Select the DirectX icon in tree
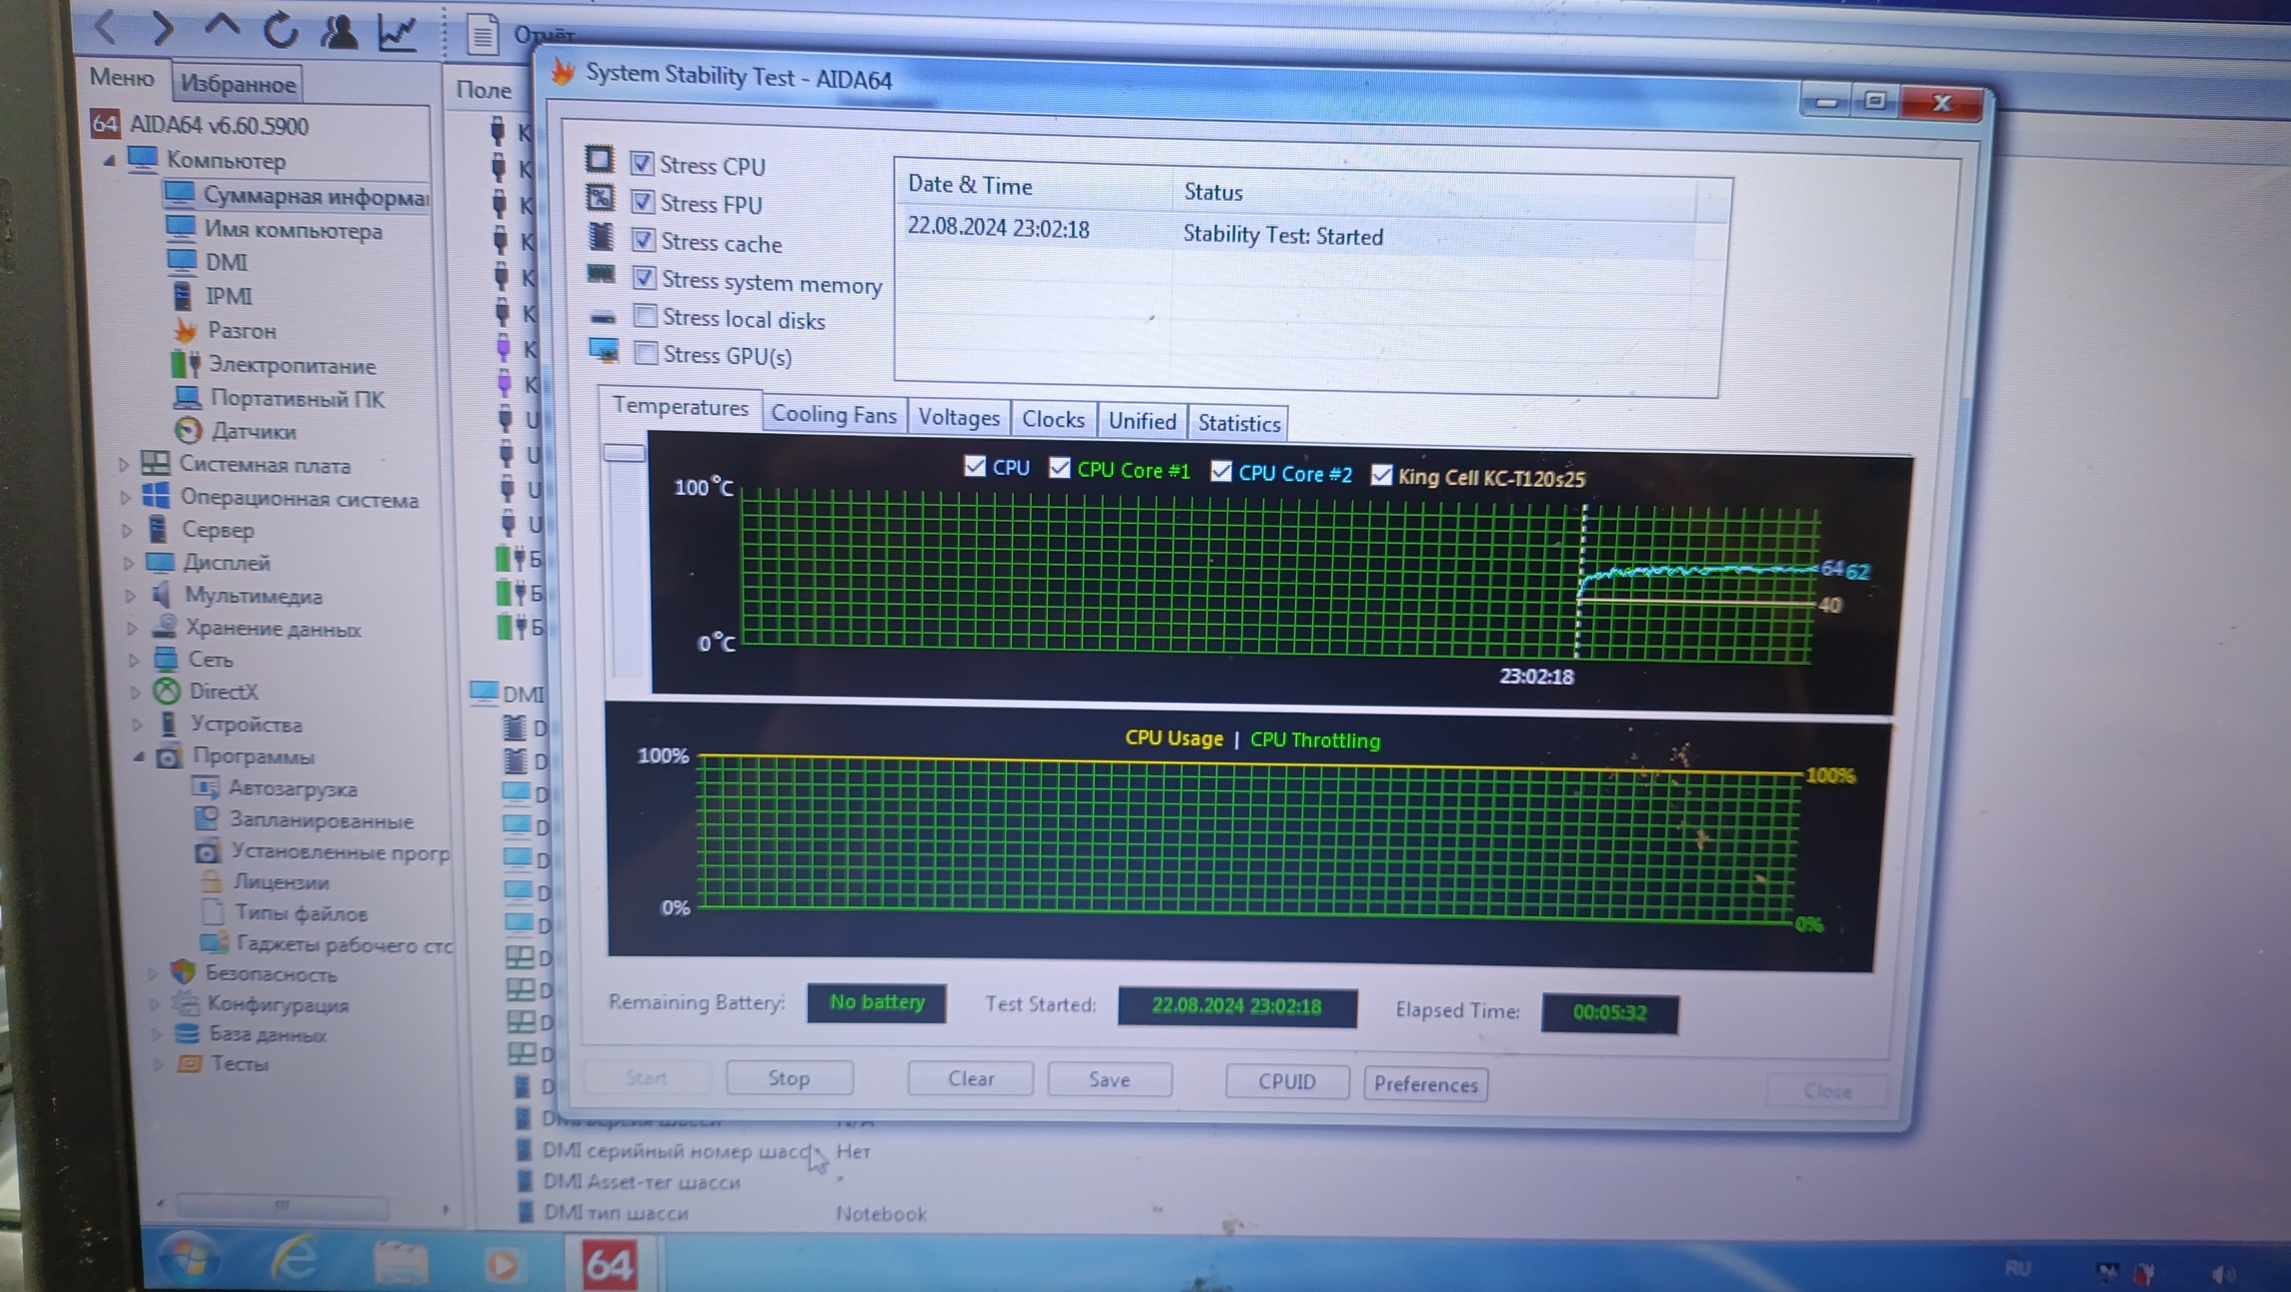Viewport: 2291px width, 1292px height. 167,691
